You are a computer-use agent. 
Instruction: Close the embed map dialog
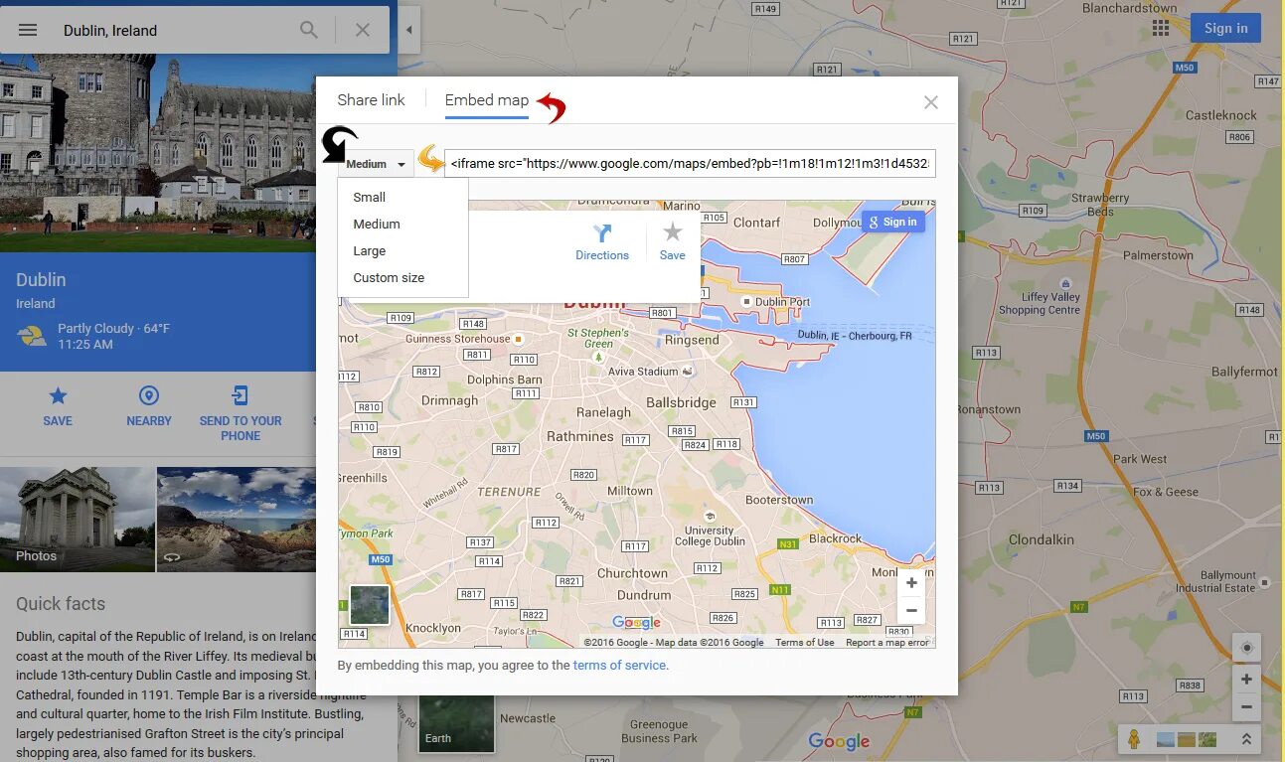930,102
